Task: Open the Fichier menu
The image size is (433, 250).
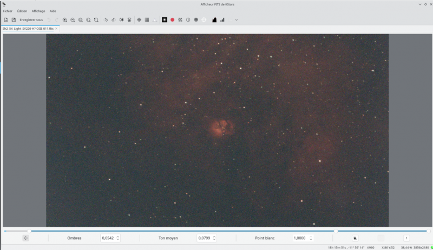Action: point(8,11)
